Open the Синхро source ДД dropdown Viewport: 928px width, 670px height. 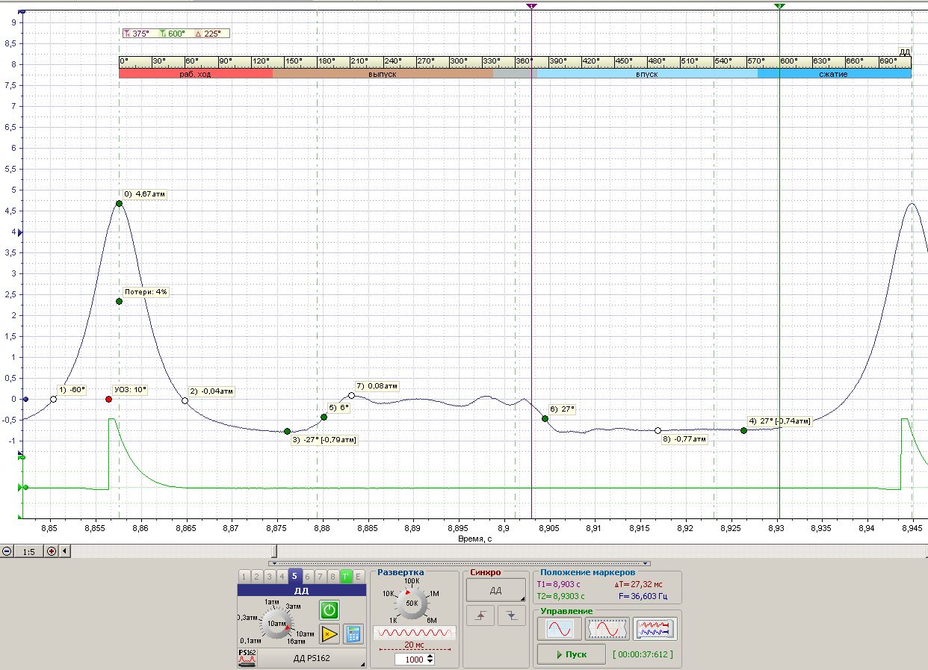pyautogui.click(x=496, y=590)
